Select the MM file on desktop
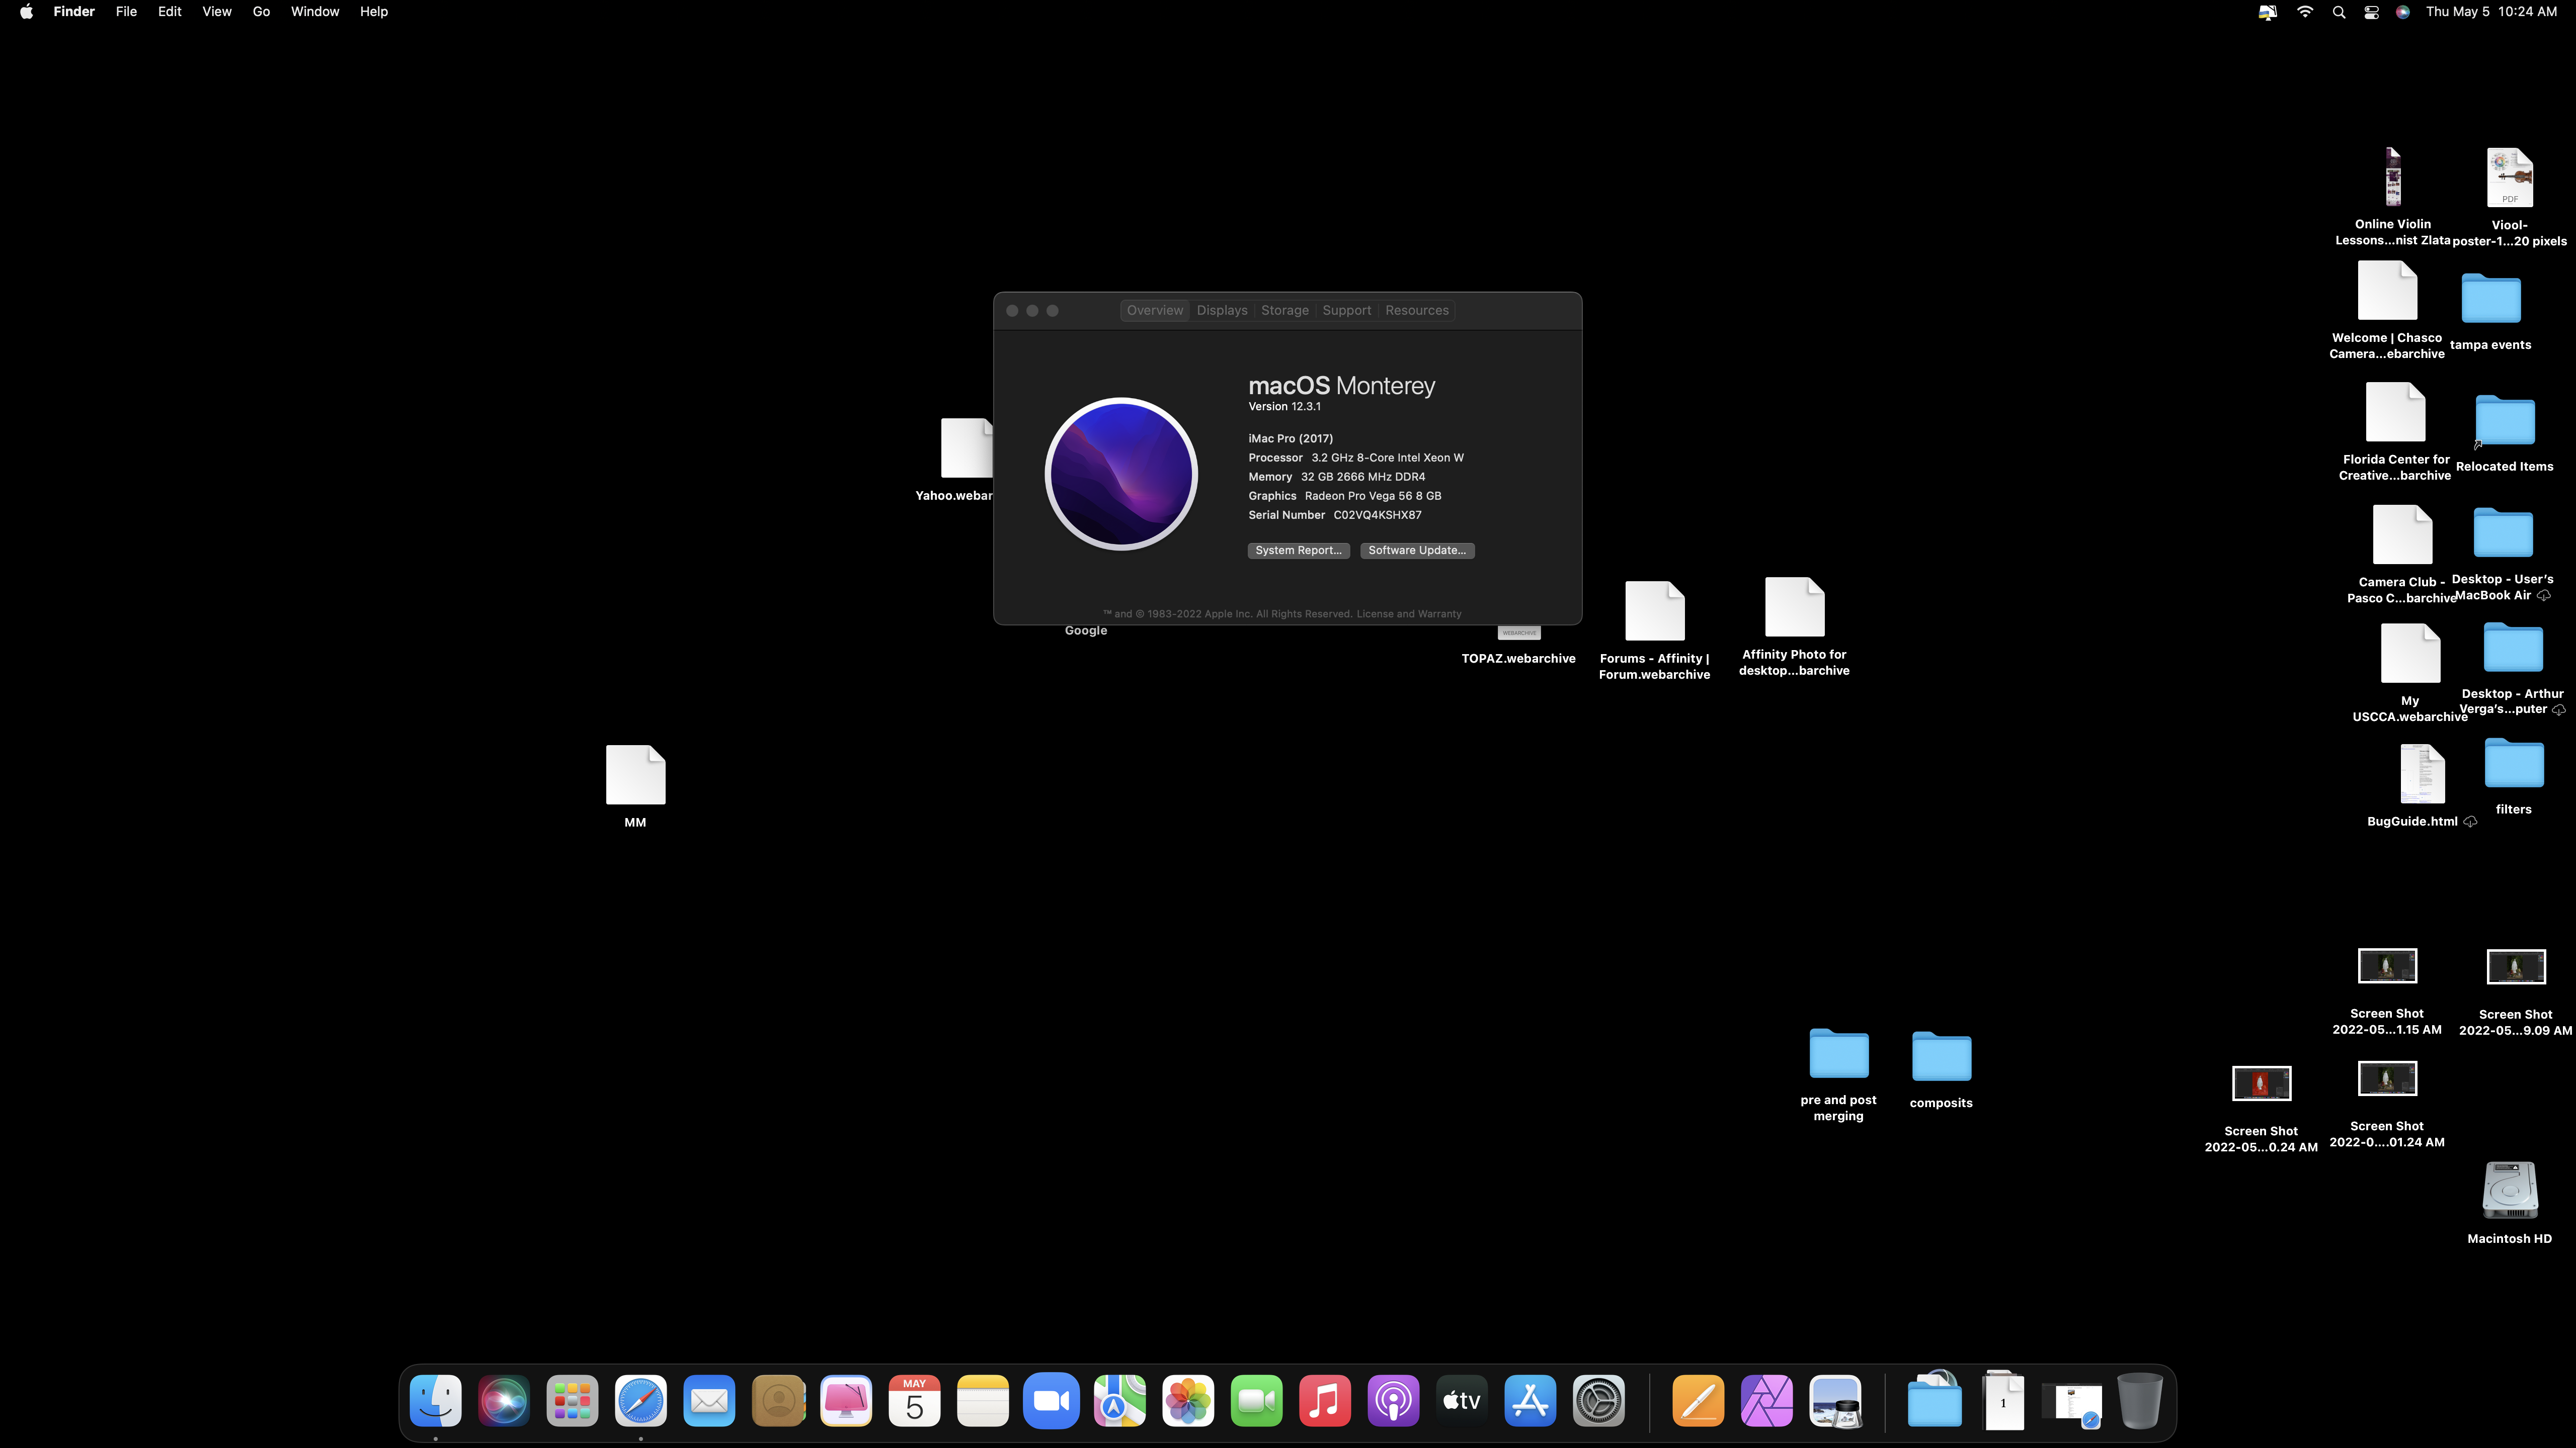 [x=635, y=774]
